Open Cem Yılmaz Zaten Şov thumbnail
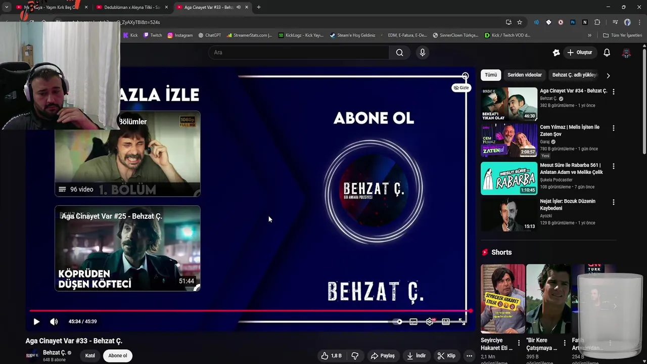 click(x=509, y=141)
